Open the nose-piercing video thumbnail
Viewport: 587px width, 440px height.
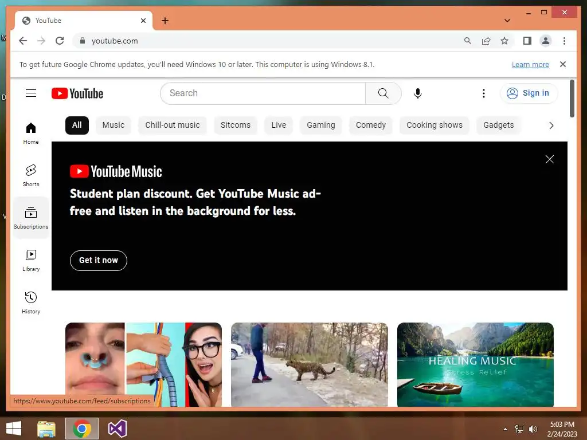pyautogui.click(x=143, y=364)
